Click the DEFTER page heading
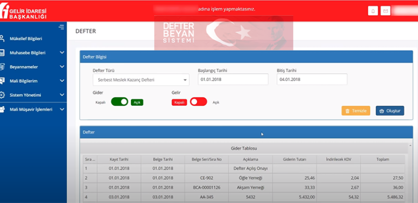 click(86, 31)
